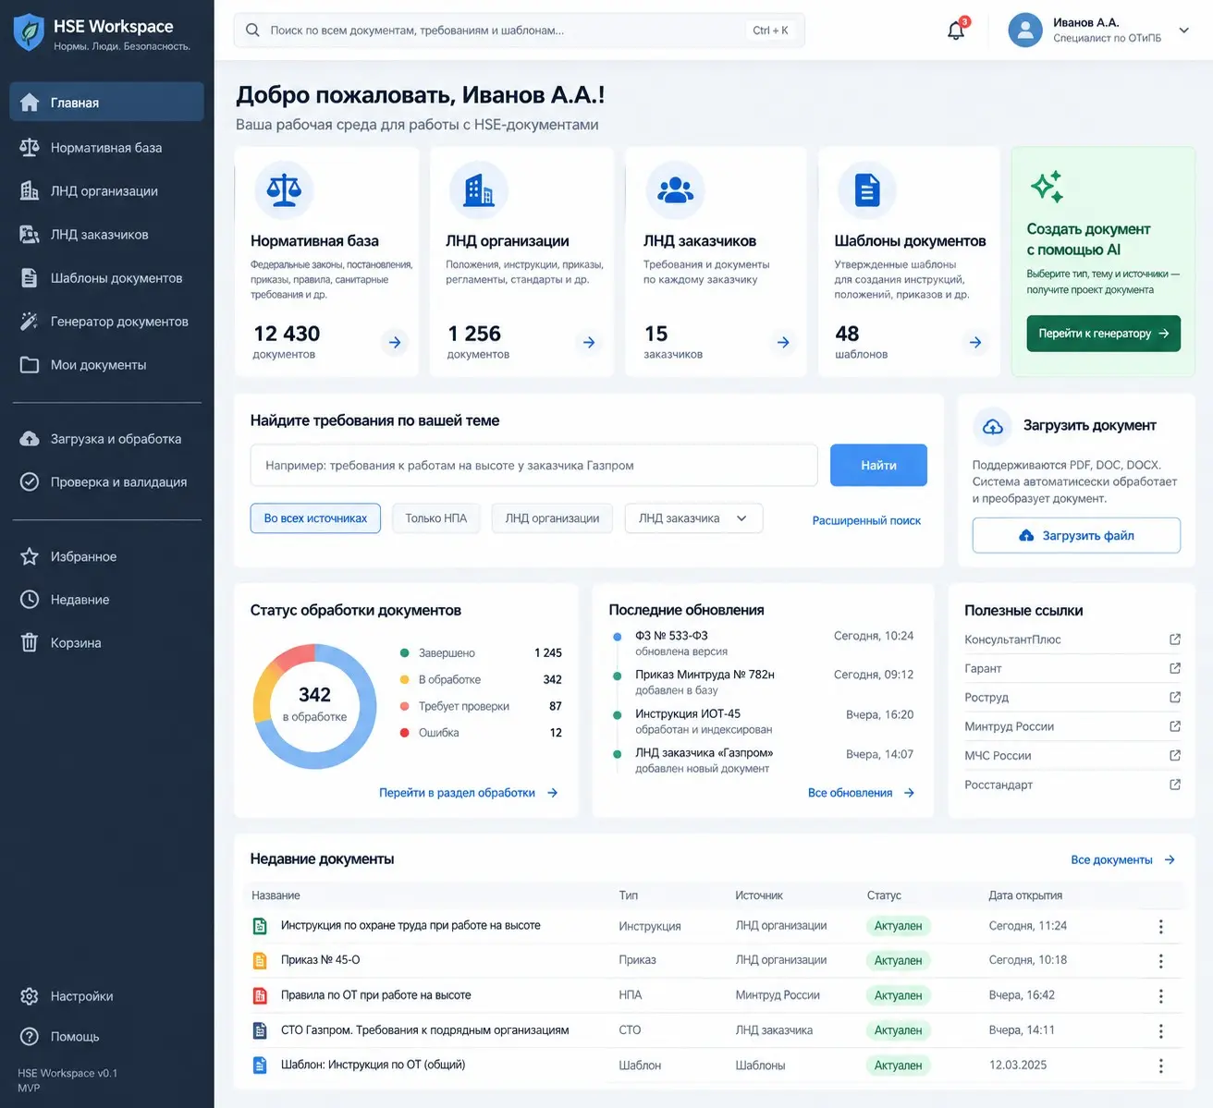Open the options menu for СТО Газпром row
The width and height of the screenshot is (1213, 1108).
coord(1160,1031)
